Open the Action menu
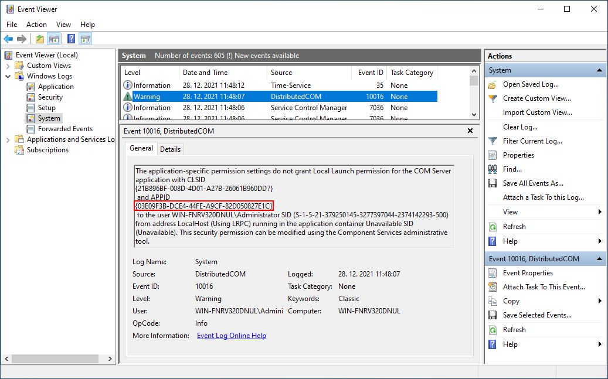The height and width of the screenshot is (379, 608). 36,25
